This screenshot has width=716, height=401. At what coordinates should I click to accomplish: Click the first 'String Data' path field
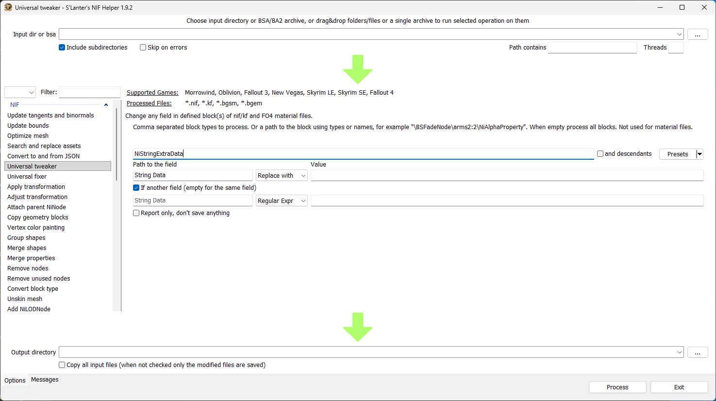(x=193, y=175)
